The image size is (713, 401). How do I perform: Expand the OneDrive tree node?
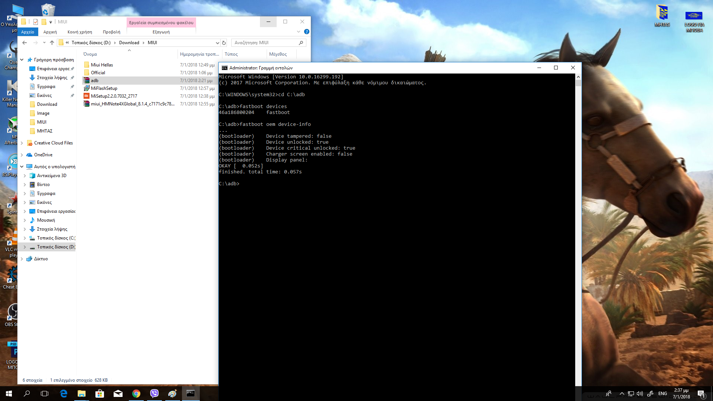click(22, 155)
